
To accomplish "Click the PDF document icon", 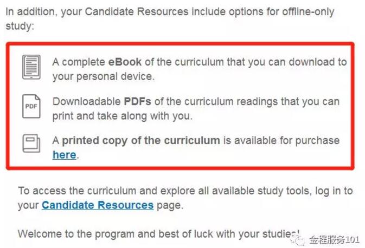I will [x=31, y=106].
